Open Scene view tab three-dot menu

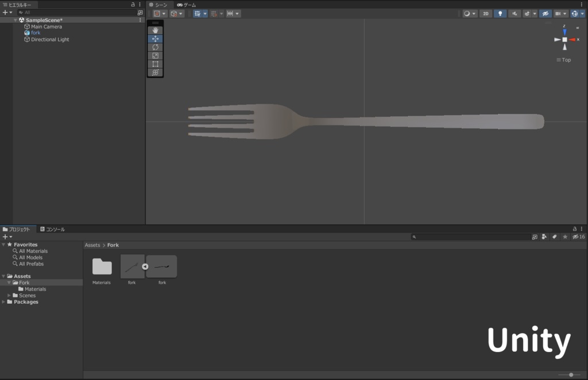point(582,5)
